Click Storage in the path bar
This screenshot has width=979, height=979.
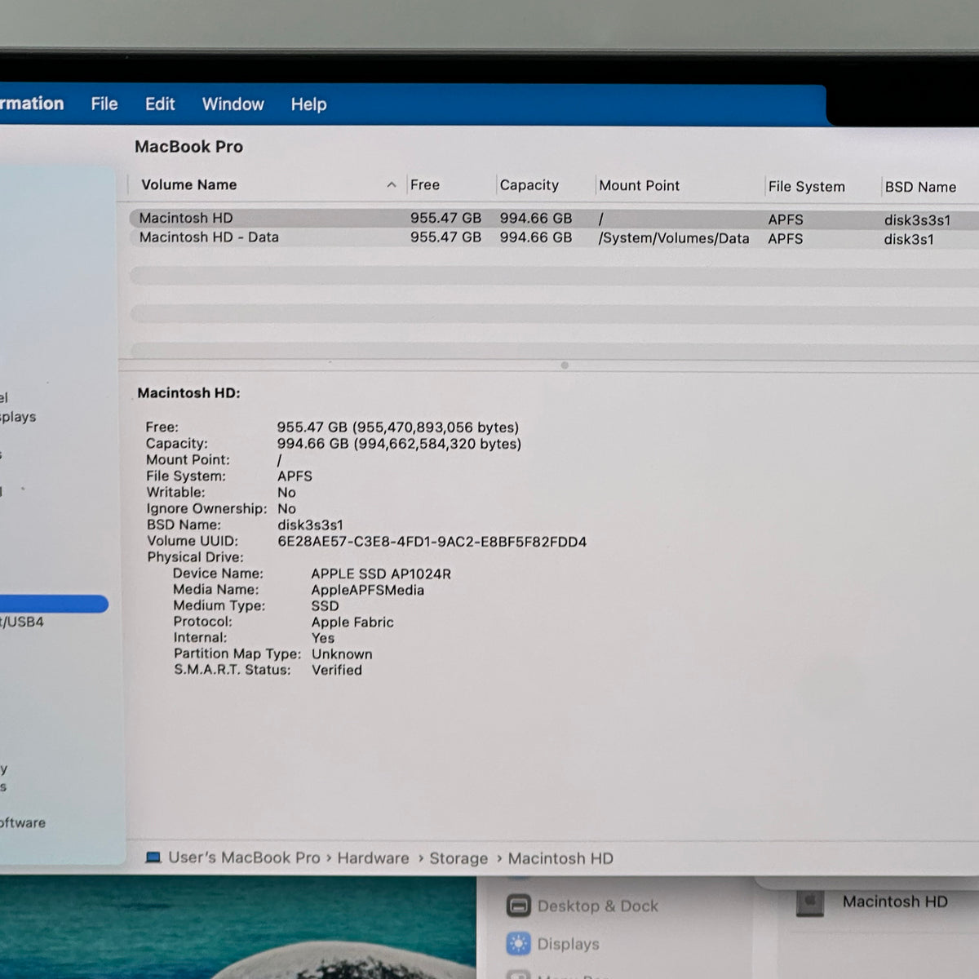pyautogui.click(x=458, y=859)
